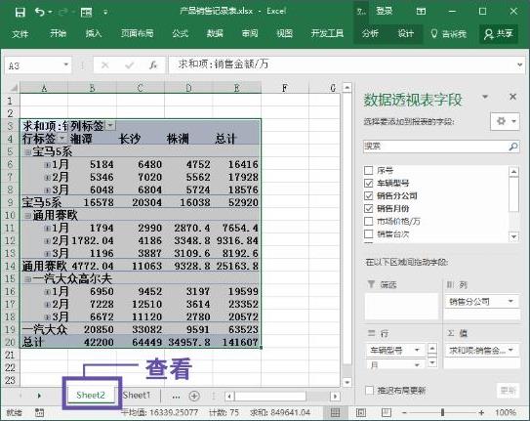Screen dimensions: 530x421
Task: Click the 共享 share button
Action: click(x=499, y=34)
